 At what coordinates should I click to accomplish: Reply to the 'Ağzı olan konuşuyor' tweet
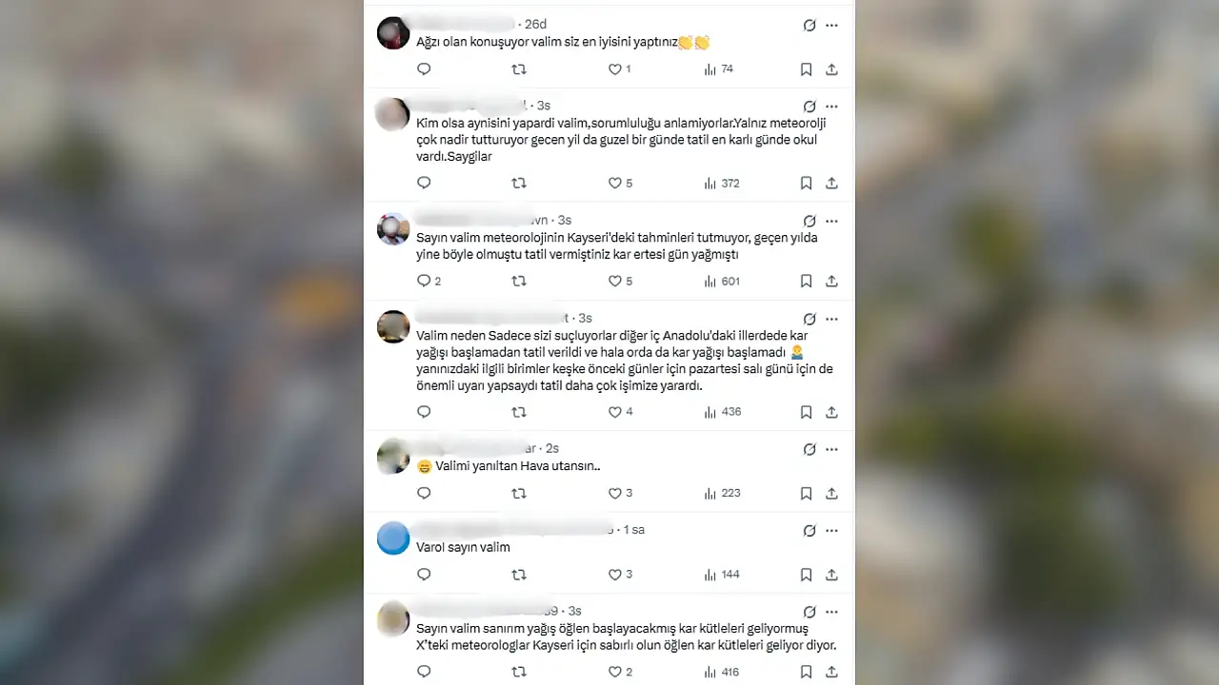[x=424, y=69]
